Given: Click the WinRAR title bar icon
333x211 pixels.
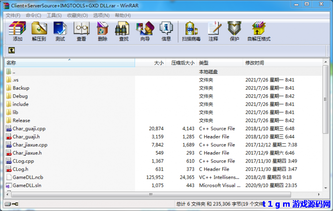Looking at the screenshot, I should [6, 6].
